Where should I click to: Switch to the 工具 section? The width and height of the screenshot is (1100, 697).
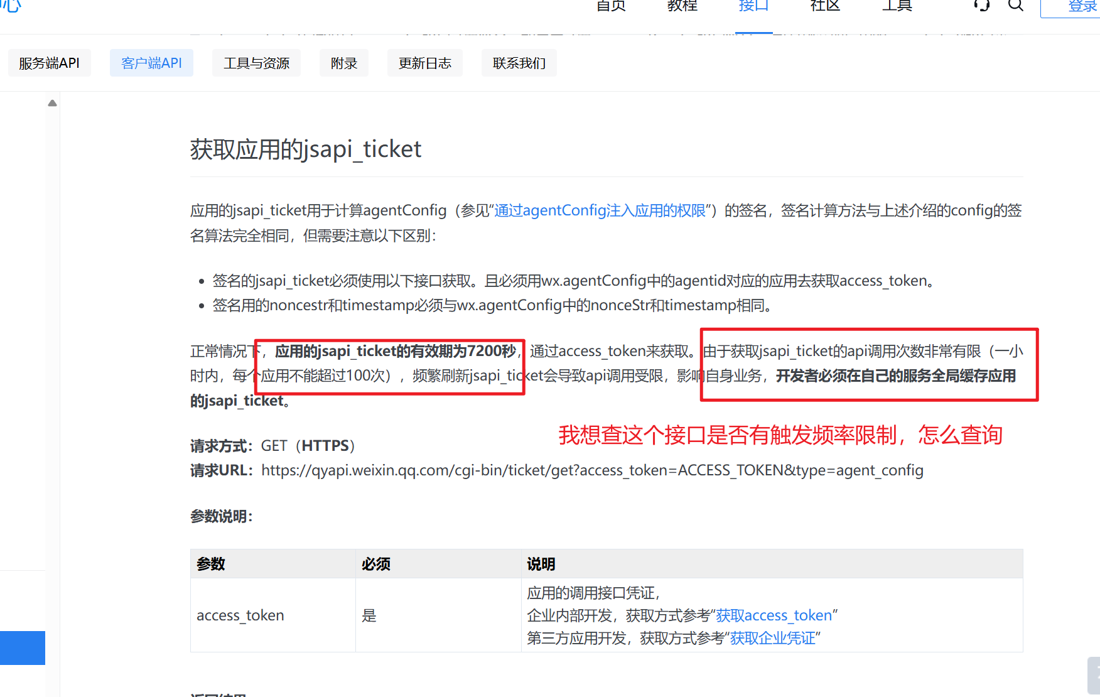click(897, 6)
